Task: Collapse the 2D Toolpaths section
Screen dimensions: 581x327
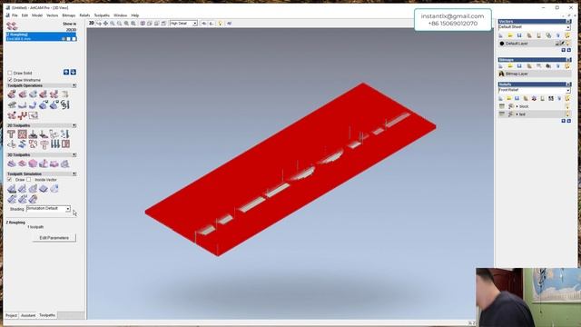Action: (x=74, y=125)
